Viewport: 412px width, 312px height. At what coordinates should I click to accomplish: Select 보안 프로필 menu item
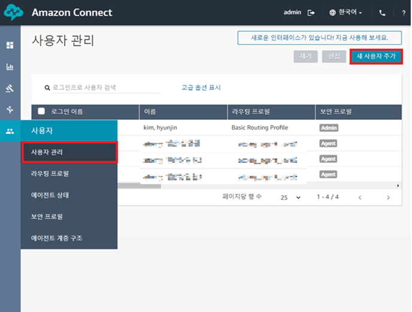pos(69,217)
